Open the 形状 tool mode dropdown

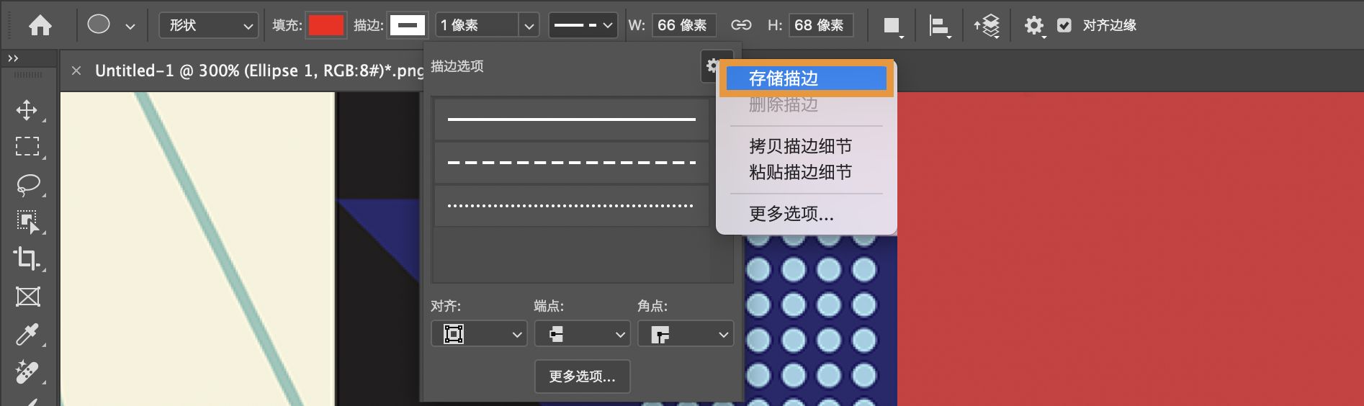209,26
